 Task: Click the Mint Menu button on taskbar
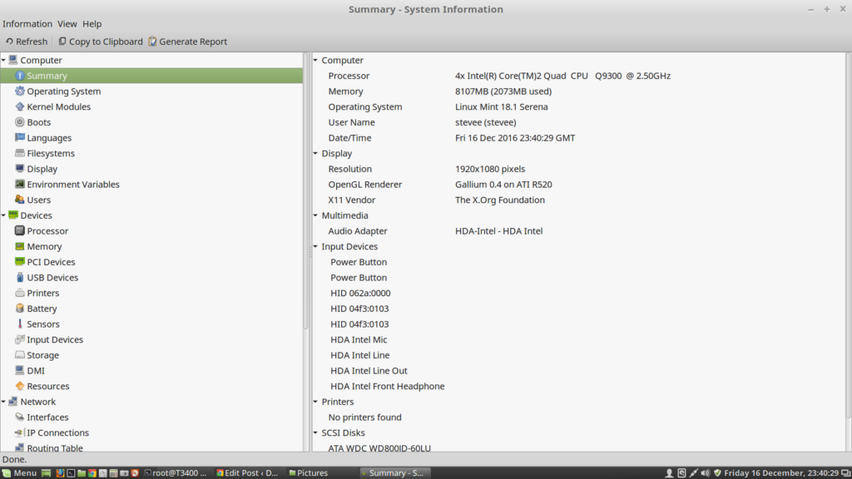[19, 473]
